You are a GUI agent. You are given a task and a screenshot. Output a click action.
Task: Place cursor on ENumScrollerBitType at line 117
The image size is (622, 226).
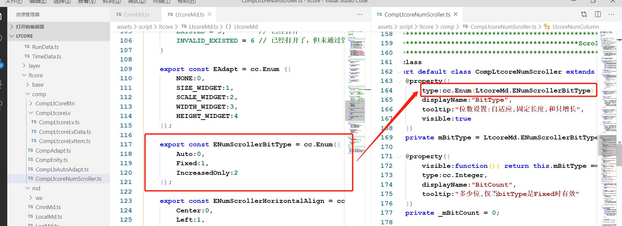252,144
